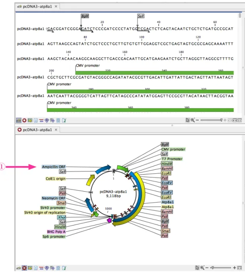Image resolution: width=245 pixels, height=272 pixels.
Task: Choose zoom magnifier tool in upper panel
Action: coord(193,120)
